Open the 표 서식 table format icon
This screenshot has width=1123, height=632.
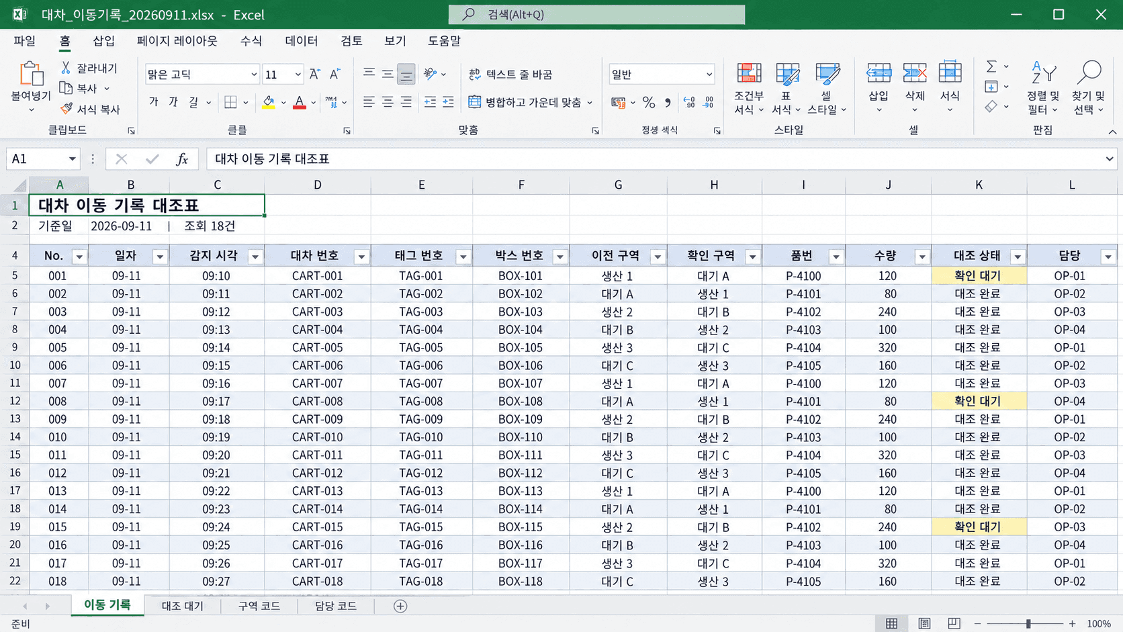(x=787, y=73)
